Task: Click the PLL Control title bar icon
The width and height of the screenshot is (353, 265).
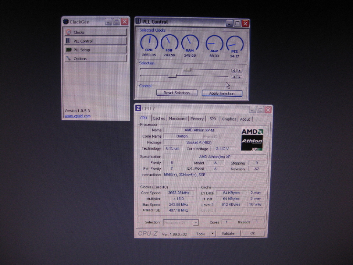Action: tap(138, 21)
